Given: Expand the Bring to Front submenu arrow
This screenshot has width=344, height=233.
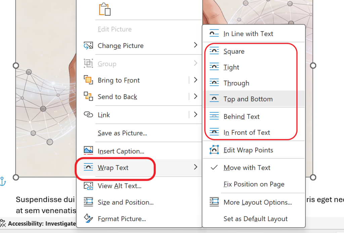Looking at the screenshot, I should [x=196, y=80].
